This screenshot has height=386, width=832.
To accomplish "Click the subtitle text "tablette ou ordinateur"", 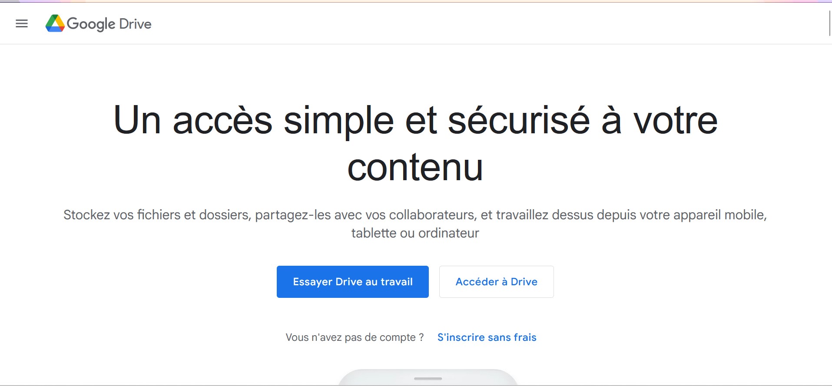I will [x=415, y=233].
